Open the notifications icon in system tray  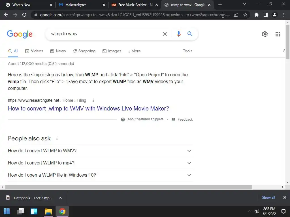[x=283, y=211]
